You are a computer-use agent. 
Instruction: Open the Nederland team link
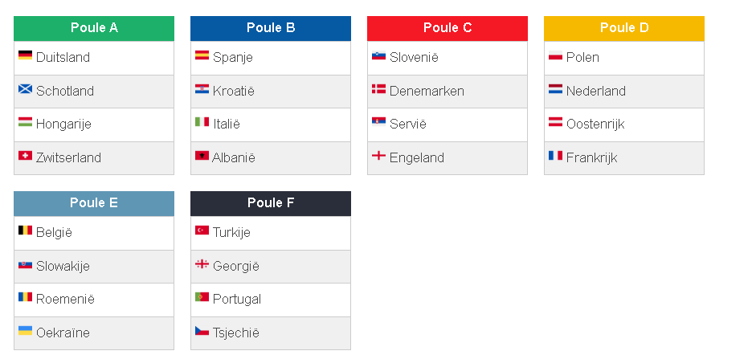point(595,91)
